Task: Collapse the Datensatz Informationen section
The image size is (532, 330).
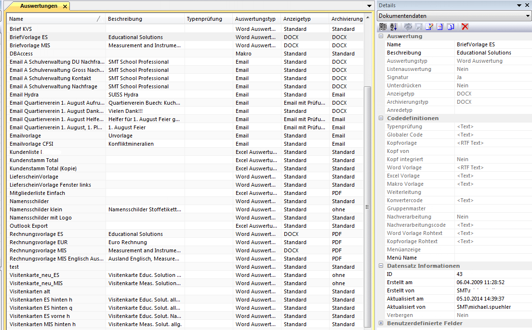Action: pyautogui.click(x=381, y=266)
